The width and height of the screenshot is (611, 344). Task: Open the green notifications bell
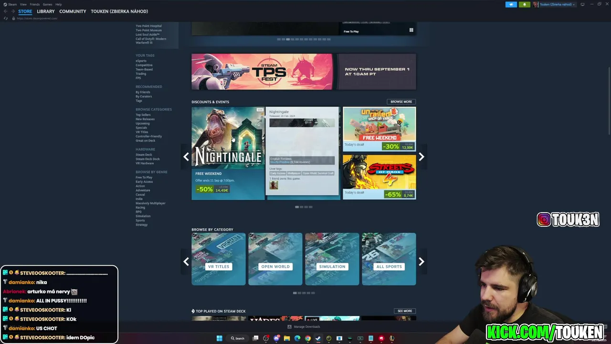(x=524, y=4)
